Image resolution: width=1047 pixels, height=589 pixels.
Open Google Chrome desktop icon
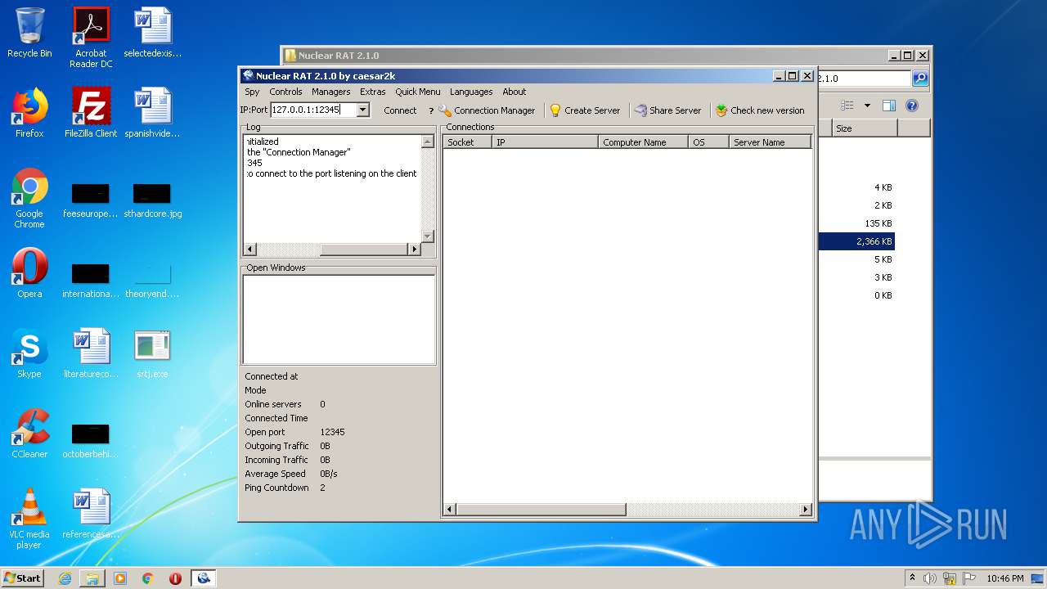tap(29, 198)
